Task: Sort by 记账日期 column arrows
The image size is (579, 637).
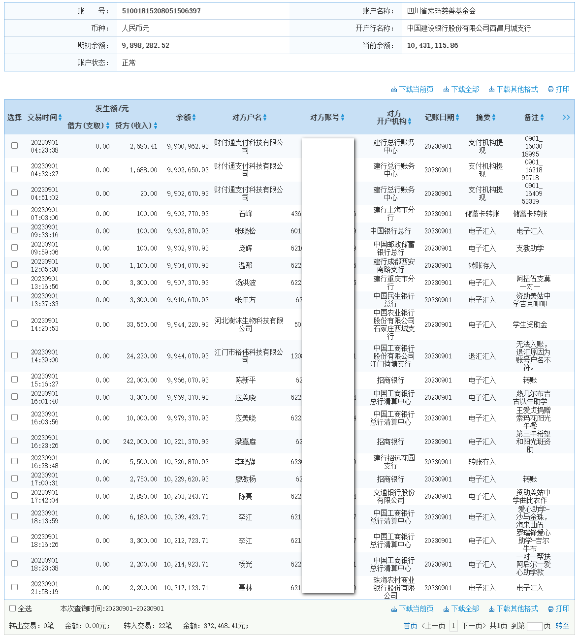Action: coord(457,117)
